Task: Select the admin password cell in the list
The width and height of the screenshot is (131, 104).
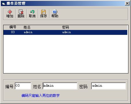Action: pos(67,32)
